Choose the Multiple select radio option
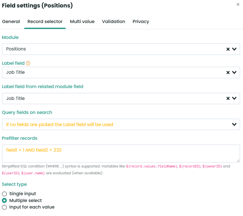 [4, 201]
